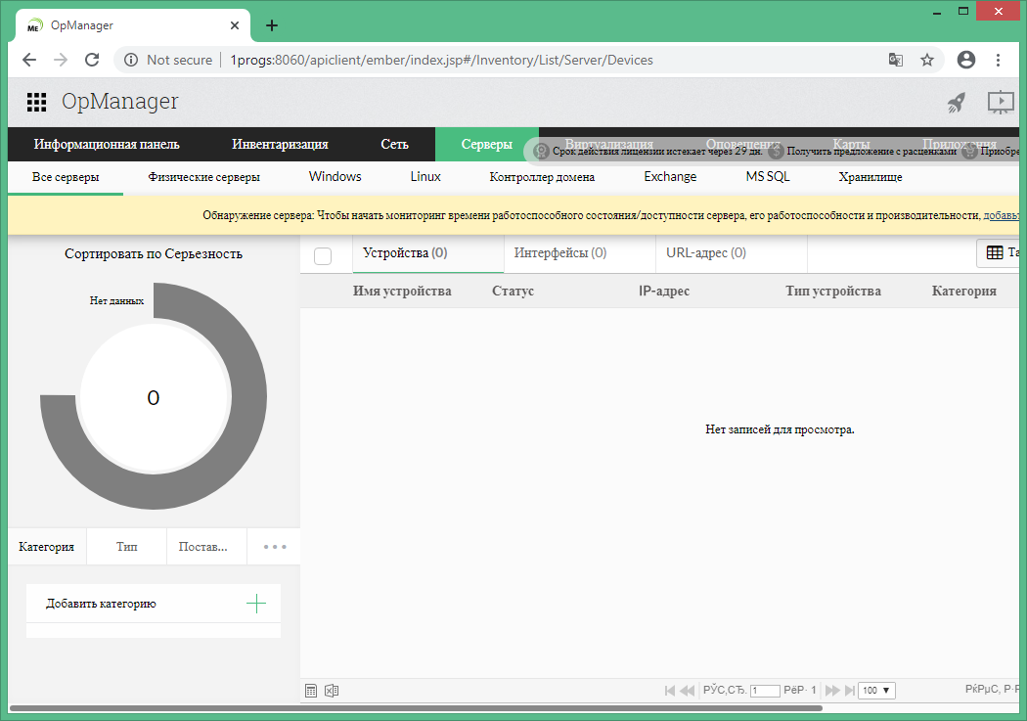Screen dimensions: 1027x721
Task: Open Информационная панель menu
Action: pos(106,144)
